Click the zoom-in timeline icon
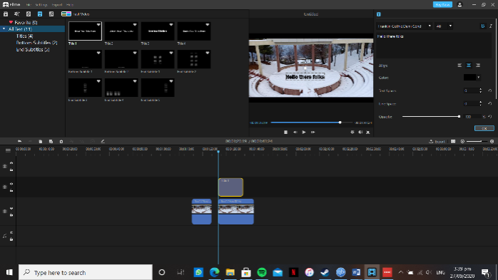Viewport: 498px width, 280px height. pos(492,142)
